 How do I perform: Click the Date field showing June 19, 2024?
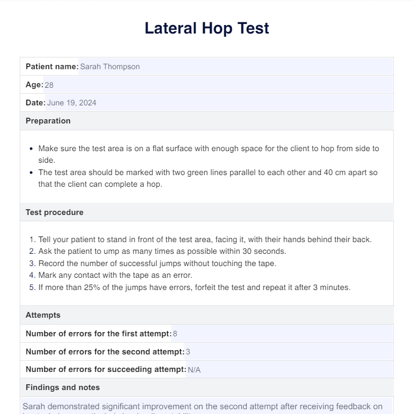point(218,103)
